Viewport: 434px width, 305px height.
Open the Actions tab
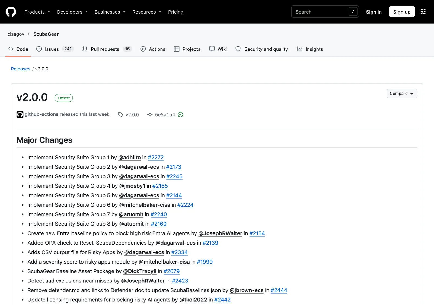point(153,49)
